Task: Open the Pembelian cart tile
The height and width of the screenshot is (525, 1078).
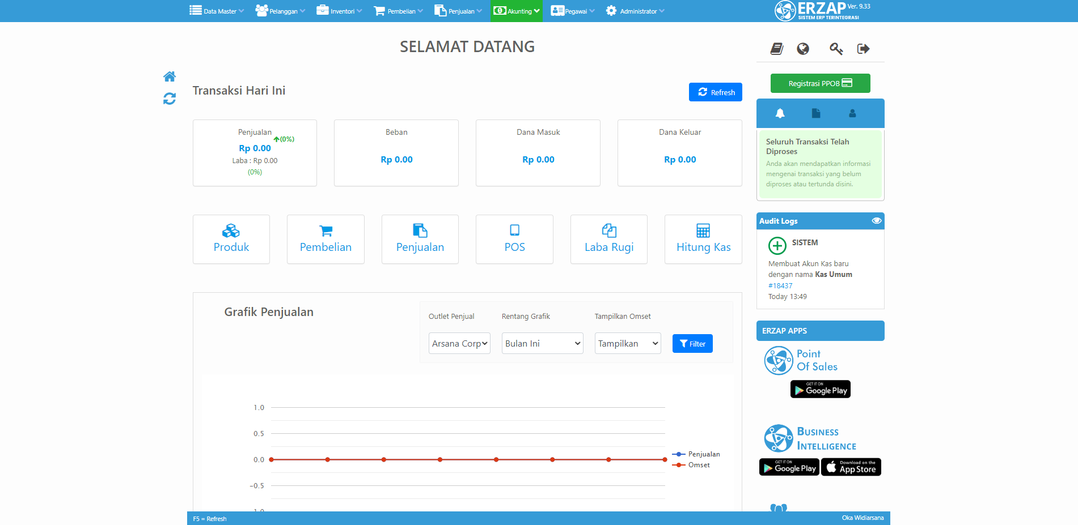Action: pos(325,239)
